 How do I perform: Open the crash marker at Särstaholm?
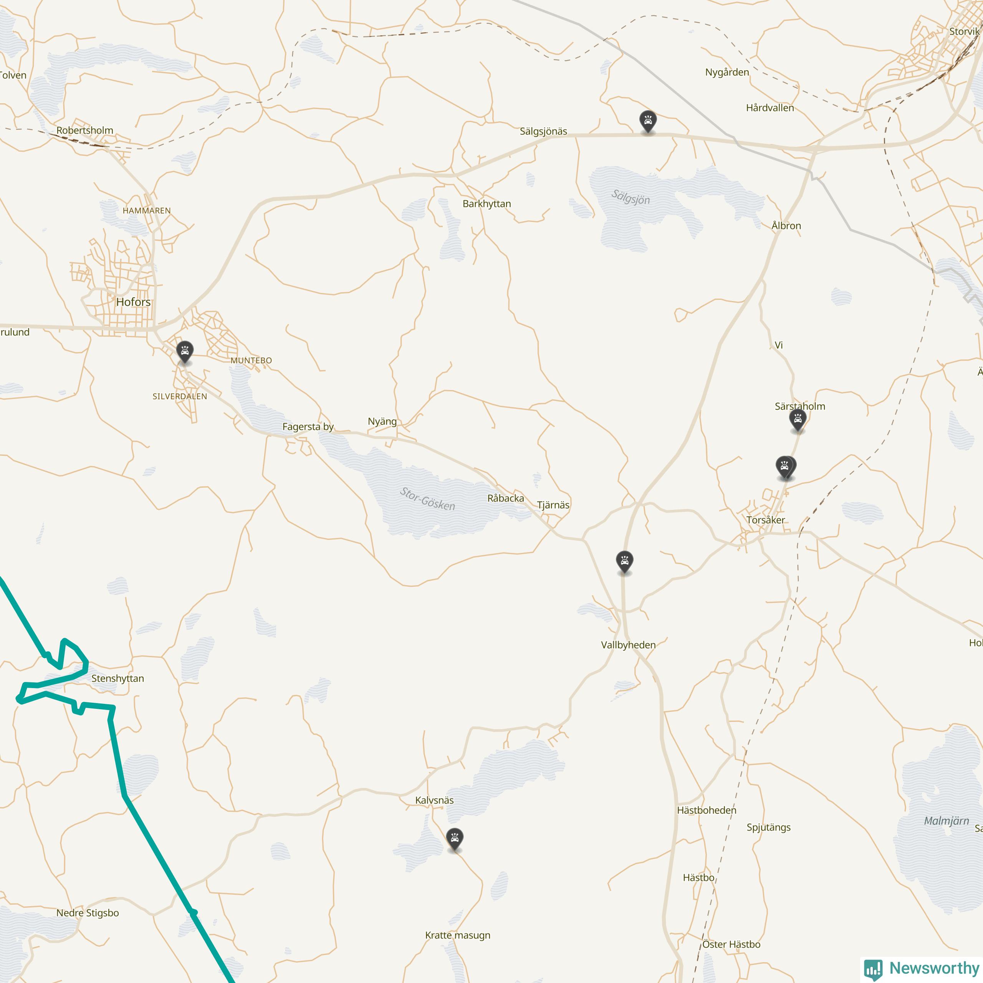798,420
